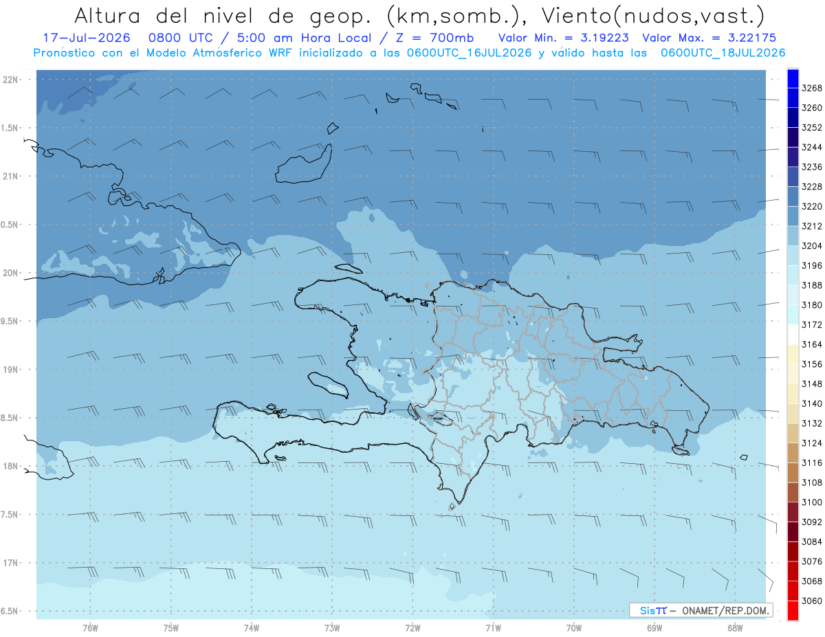The width and height of the screenshot is (825, 637).
Task: Click the "70W" longitude label
Action: [574, 627]
